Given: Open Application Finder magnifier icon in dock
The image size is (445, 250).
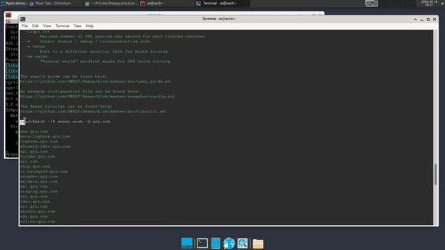Looking at the screenshot, I should pyautogui.click(x=243, y=243).
